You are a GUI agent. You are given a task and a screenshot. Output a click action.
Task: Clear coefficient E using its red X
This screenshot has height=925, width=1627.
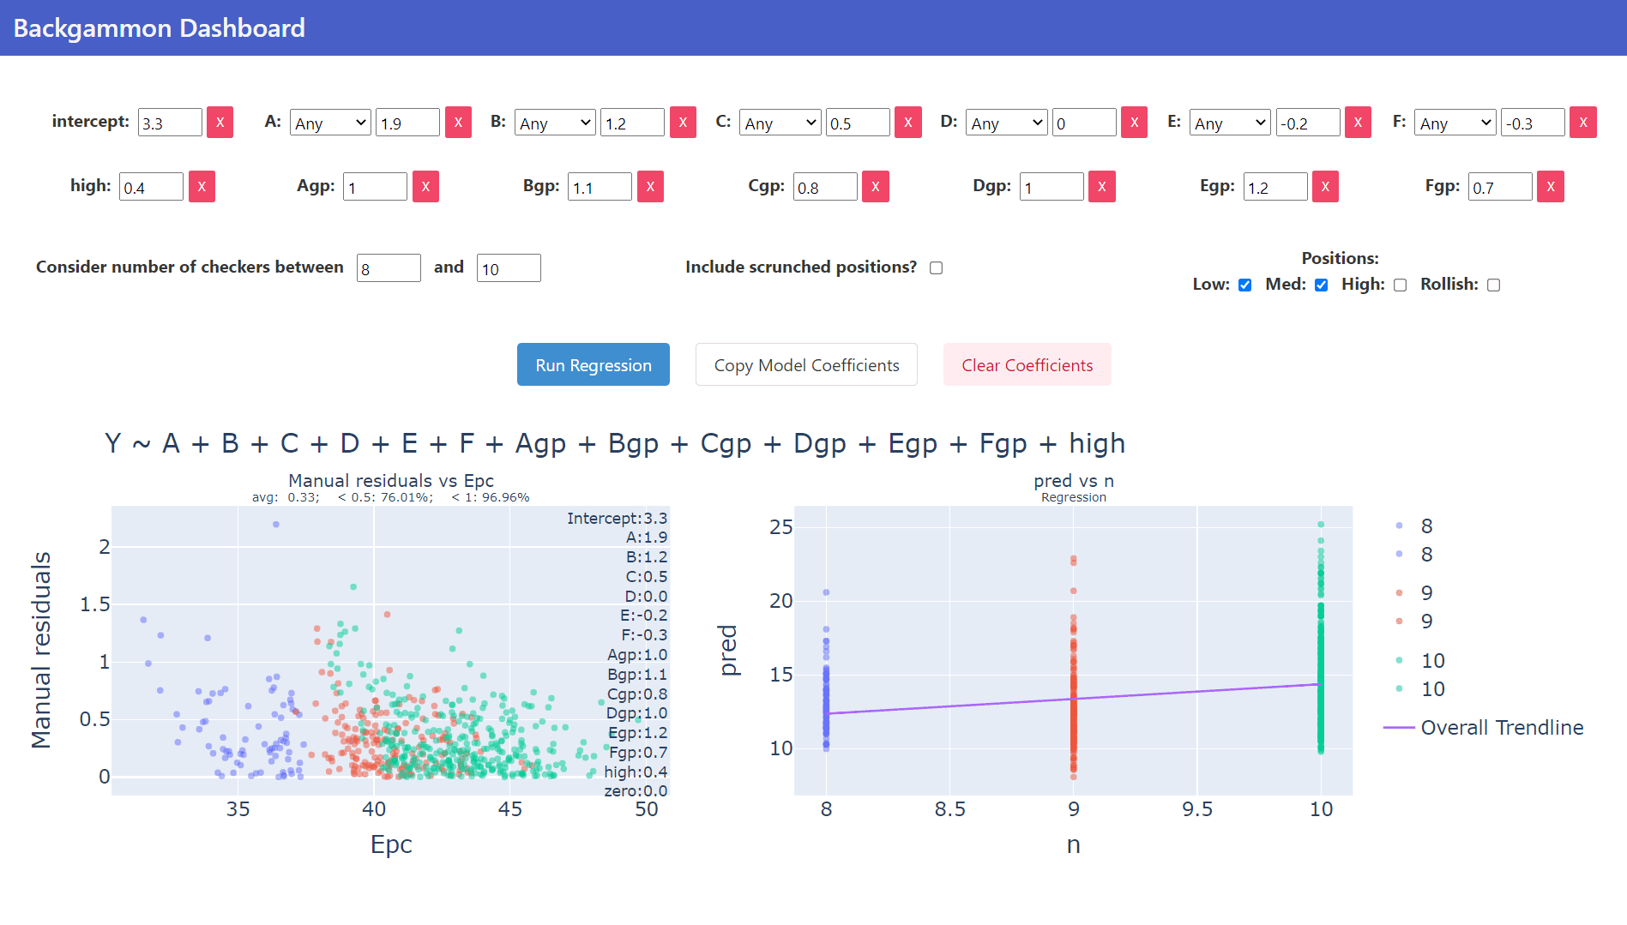(x=1358, y=123)
